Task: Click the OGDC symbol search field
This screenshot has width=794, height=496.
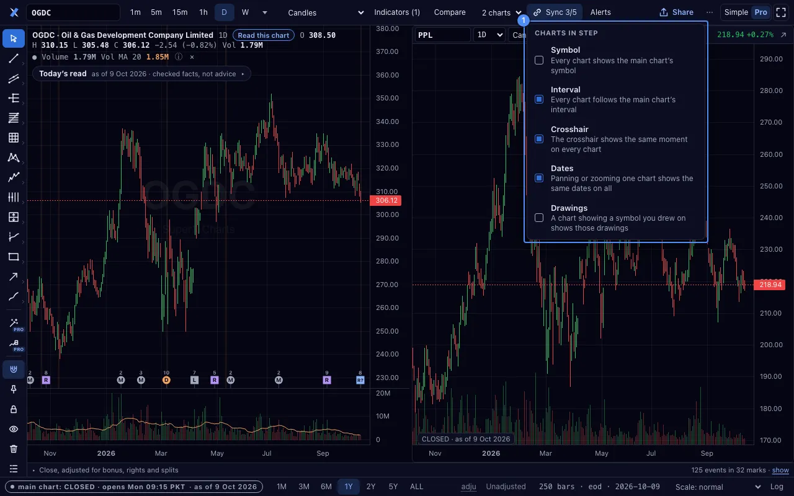Action: point(73,12)
